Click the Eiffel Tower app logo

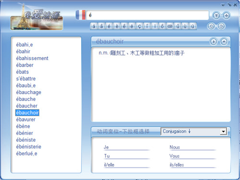point(36,17)
